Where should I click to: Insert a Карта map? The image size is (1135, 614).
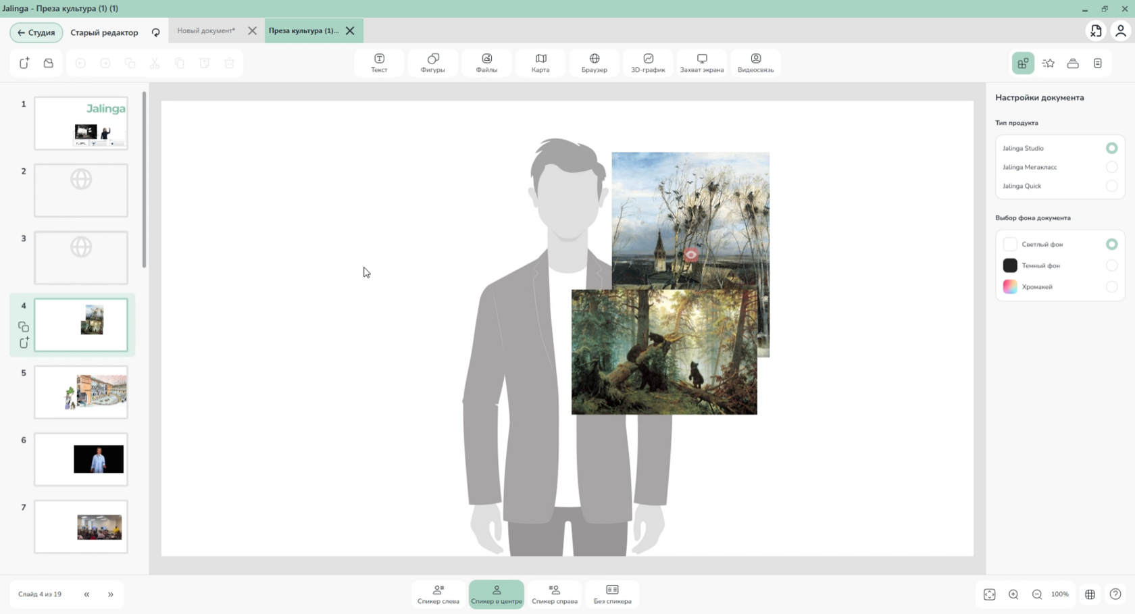[540, 63]
